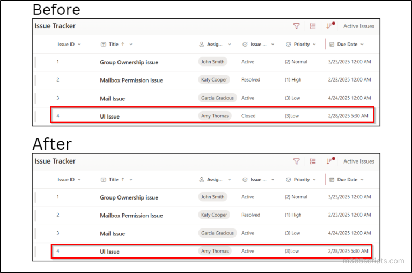This screenshot has height=273, width=412.
Task: Open Mailbox Permission Issue in the Before panel
Action: click(x=131, y=80)
